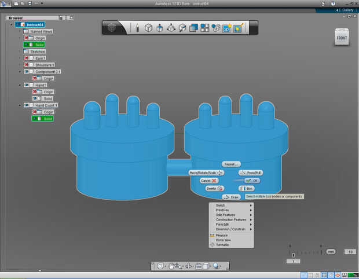Open the file icon in the title bar

16,3
